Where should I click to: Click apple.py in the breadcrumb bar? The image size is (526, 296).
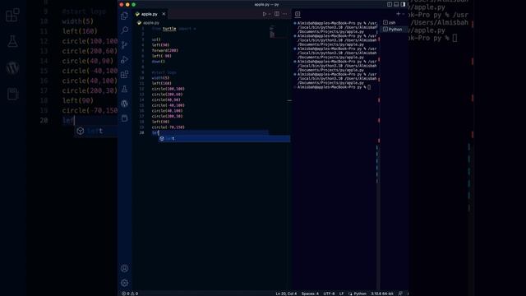[151, 23]
